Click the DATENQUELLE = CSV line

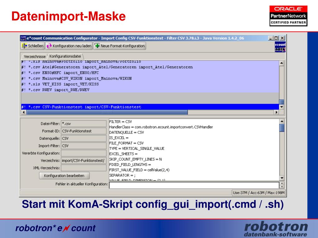point(127,132)
